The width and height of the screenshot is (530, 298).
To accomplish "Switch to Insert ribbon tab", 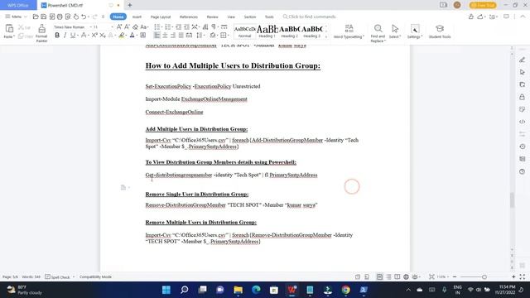I will coord(137,17).
